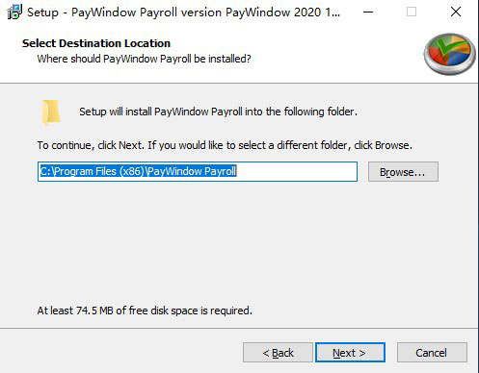The image size is (479, 373).
Task: Click the 'Select Destination Location' heading
Action: click(96, 43)
